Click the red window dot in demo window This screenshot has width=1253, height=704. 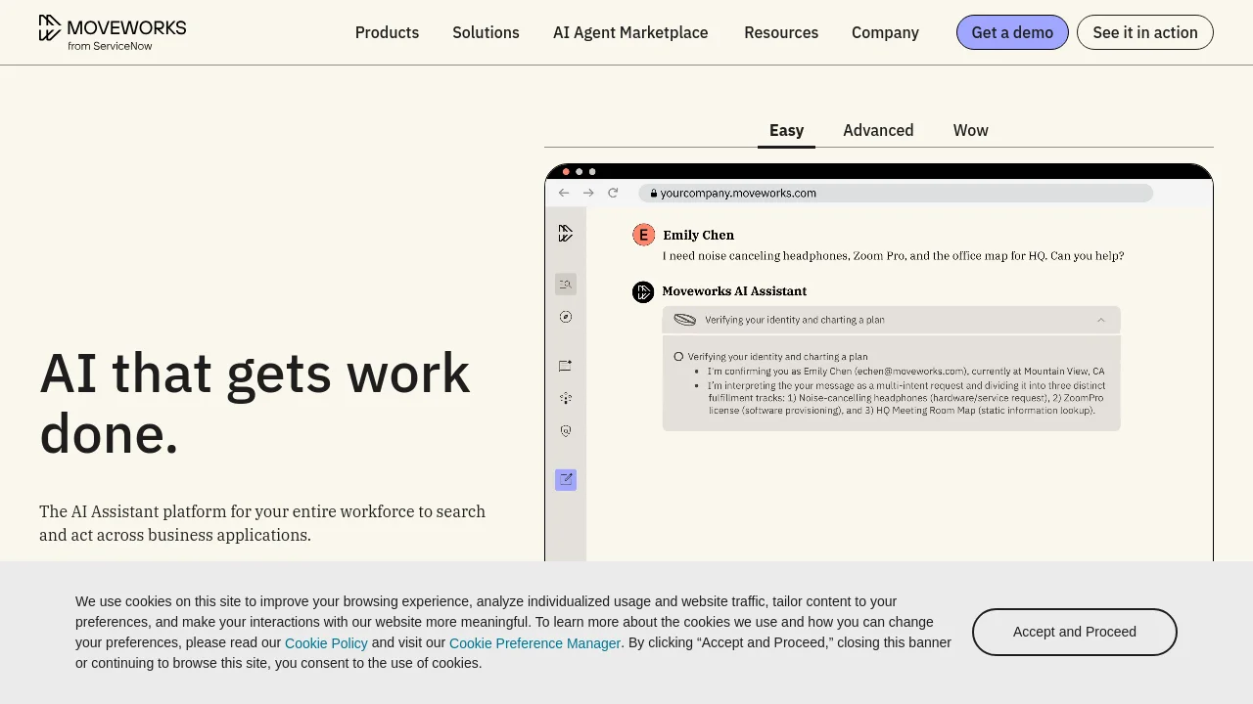(566, 172)
